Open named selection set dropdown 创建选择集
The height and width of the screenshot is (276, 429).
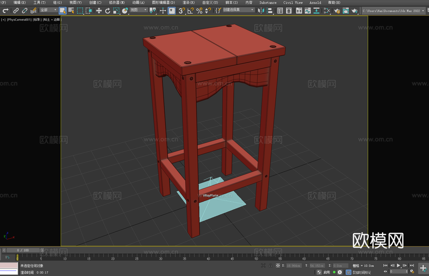pos(239,10)
